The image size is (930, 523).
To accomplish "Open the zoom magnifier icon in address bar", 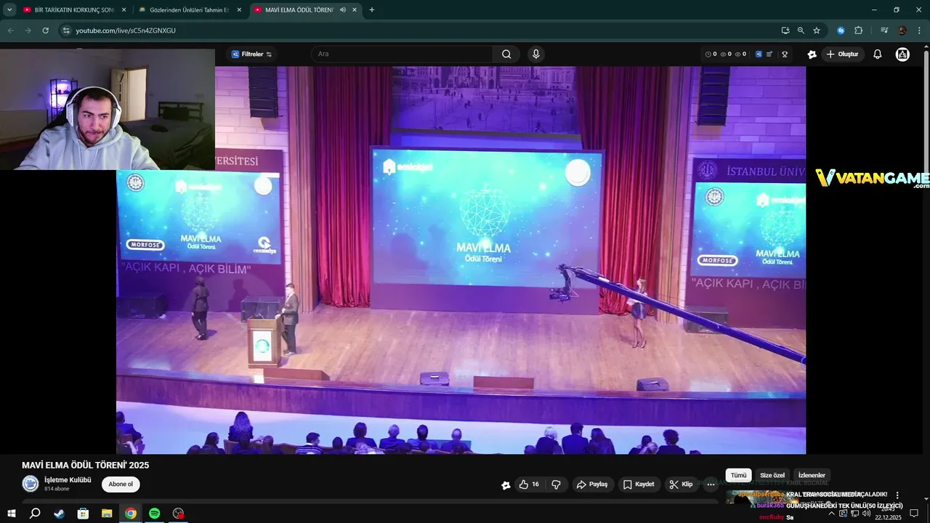I will [x=801, y=31].
